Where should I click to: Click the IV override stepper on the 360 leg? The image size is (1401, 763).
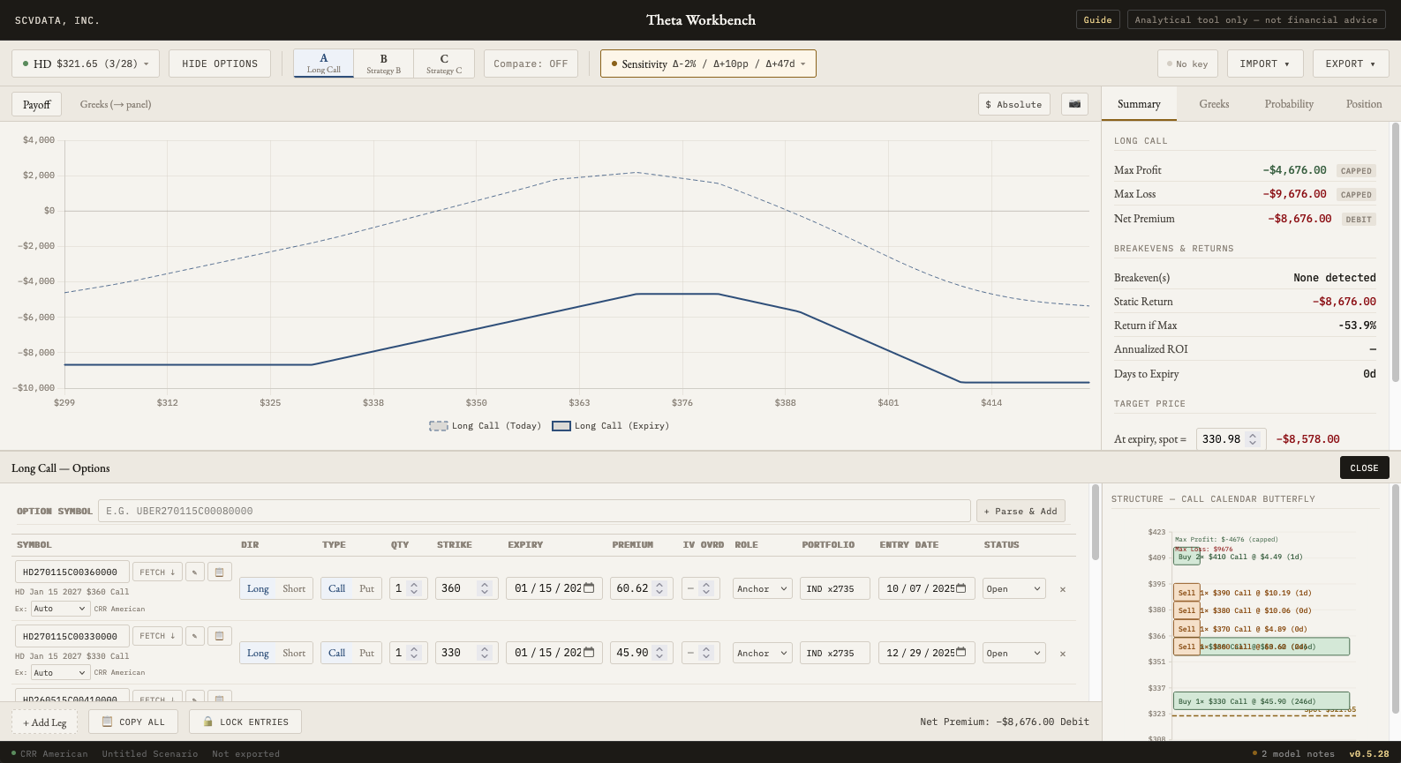(x=705, y=588)
